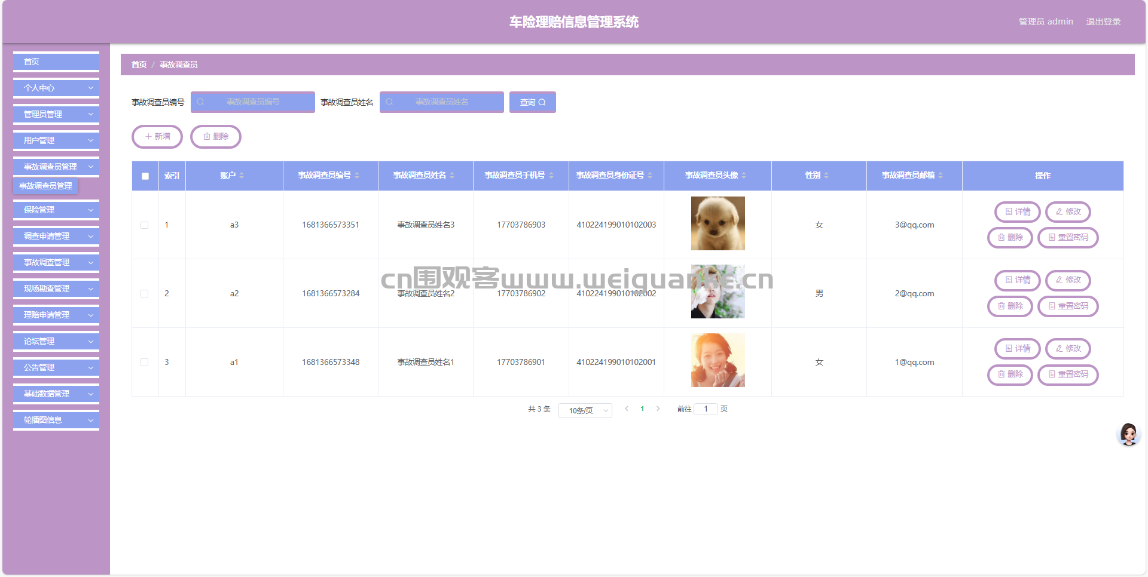The width and height of the screenshot is (1148, 577).
Task: Collapse the 事故调查员管理 sidebar menu
Action: pyautogui.click(x=56, y=167)
